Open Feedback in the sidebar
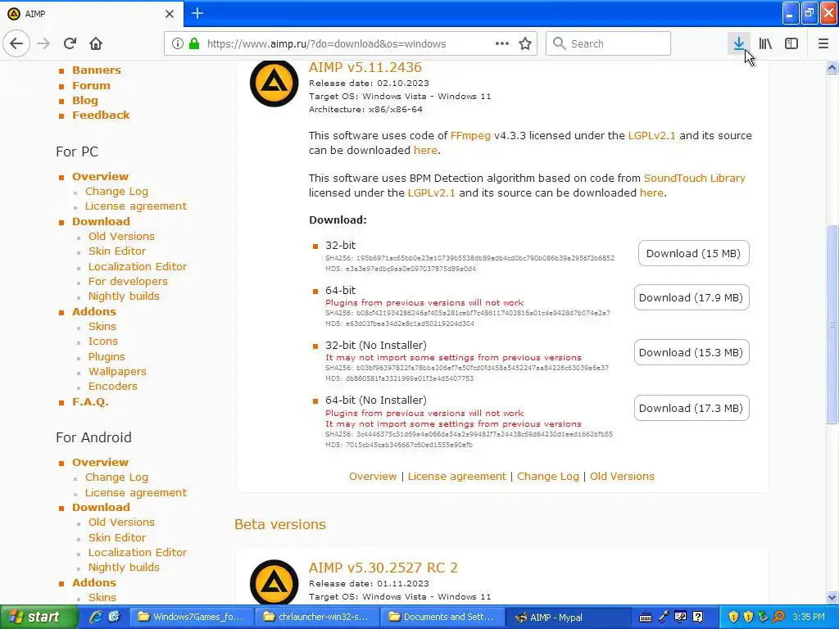The height and width of the screenshot is (629, 839). [101, 115]
